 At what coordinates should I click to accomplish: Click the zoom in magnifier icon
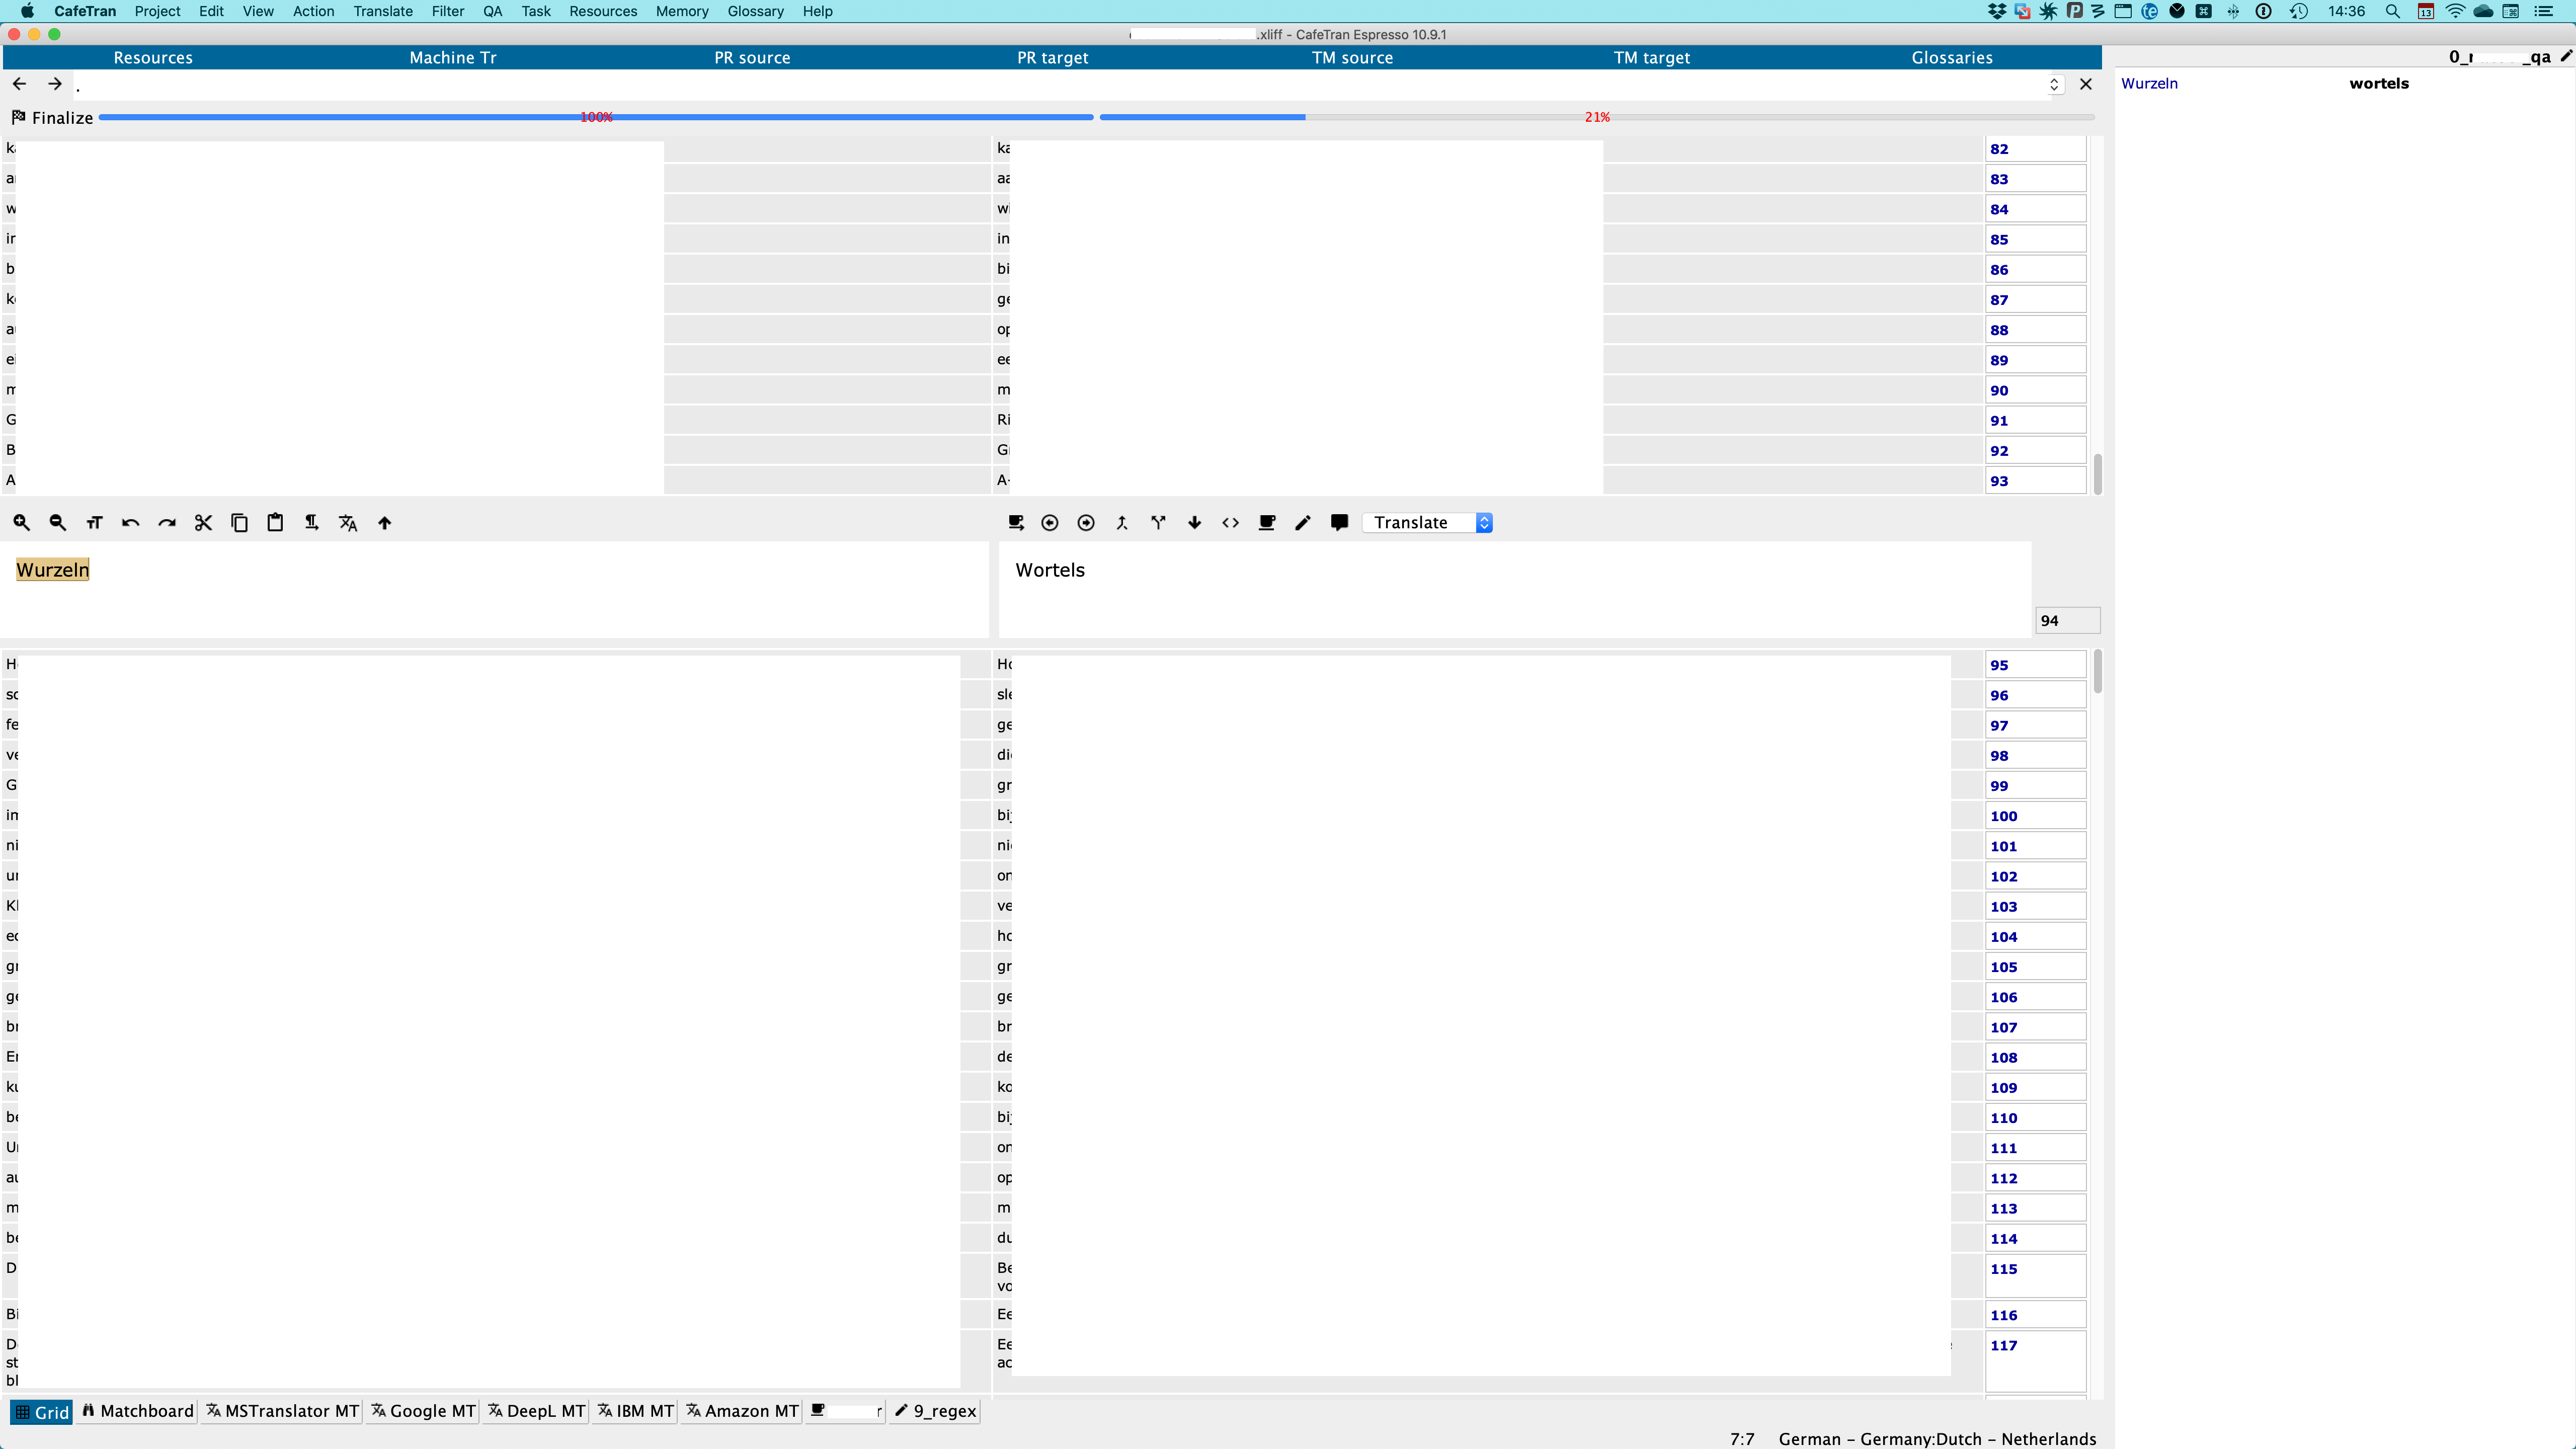(x=21, y=522)
